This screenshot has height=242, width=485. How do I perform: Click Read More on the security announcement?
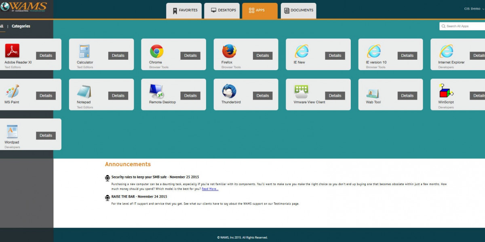pos(210,188)
